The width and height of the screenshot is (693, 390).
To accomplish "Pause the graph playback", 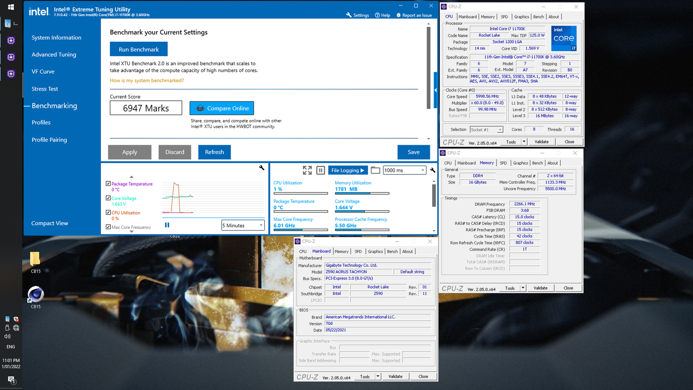I will [167, 225].
